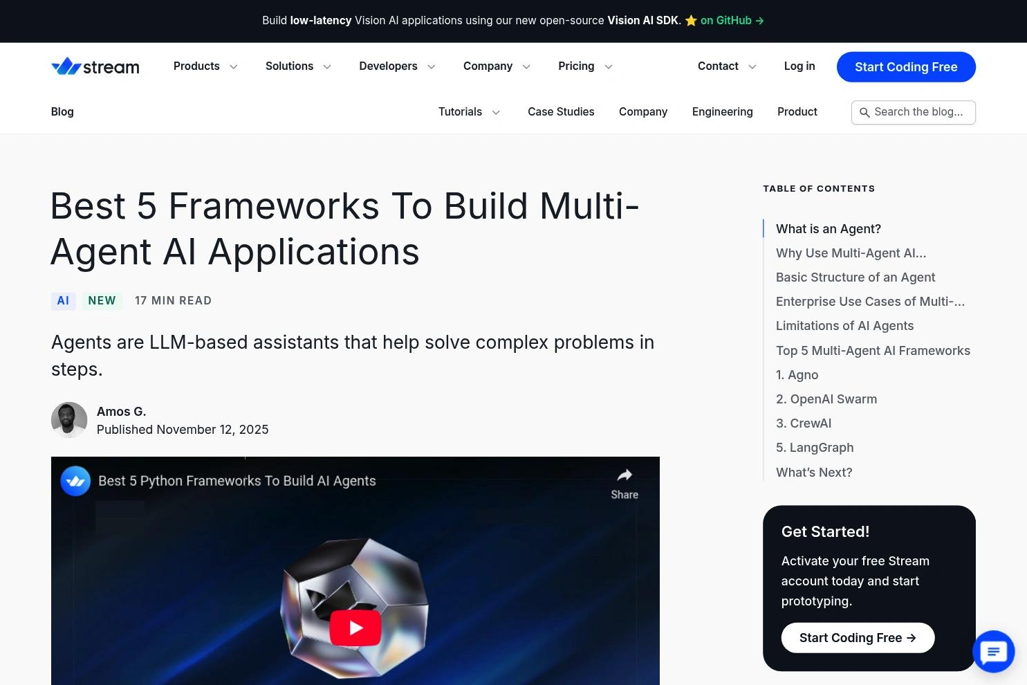Expand the Developers dropdown chevron
The image size is (1027, 685).
[432, 67]
